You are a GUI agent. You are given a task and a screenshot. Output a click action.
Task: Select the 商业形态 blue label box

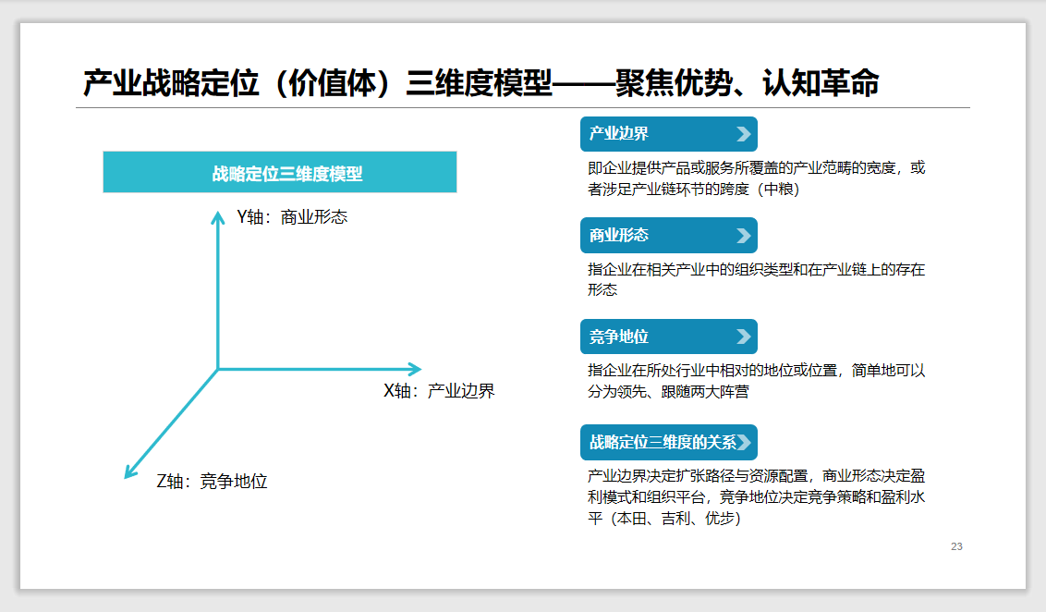[668, 236]
